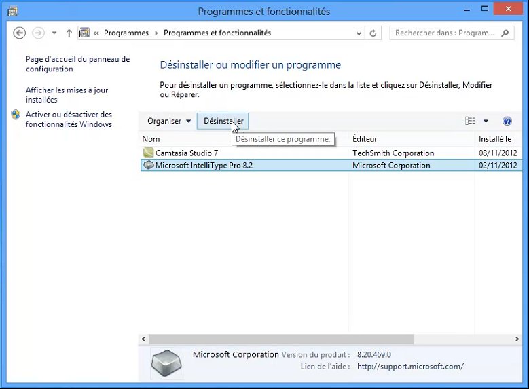Click the Camtasia Studio 7 icon
The image size is (529, 389).
pyautogui.click(x=148, y=153)
